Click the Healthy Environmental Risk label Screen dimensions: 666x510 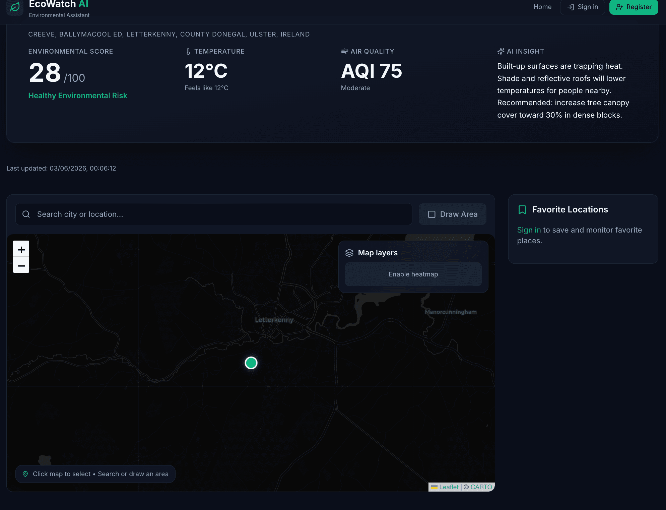78,95
